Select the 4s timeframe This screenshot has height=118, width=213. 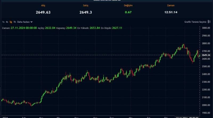click(x=7, y=22)
